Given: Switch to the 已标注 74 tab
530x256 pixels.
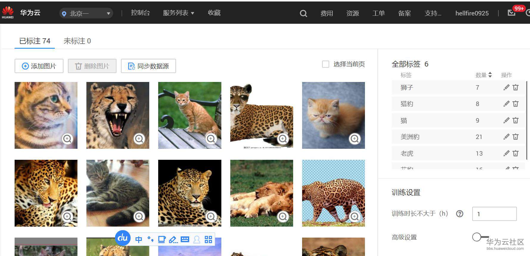Looking at the screenshot, I should coord(35,41).
